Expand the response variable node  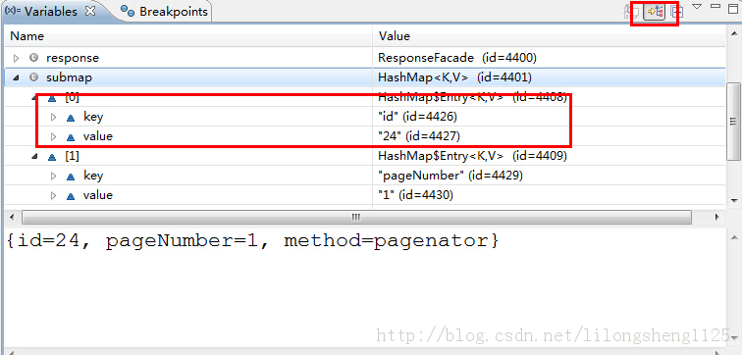(x=17, y=58)
